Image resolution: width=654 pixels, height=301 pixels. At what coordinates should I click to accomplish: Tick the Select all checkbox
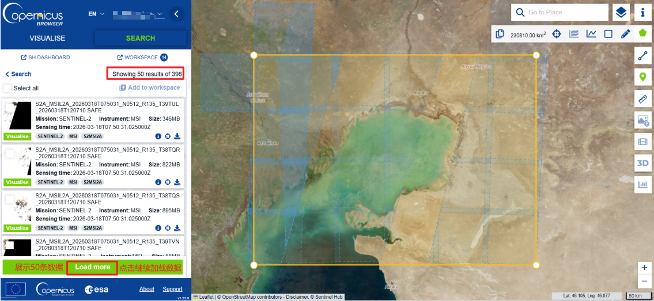click(7, 88)
